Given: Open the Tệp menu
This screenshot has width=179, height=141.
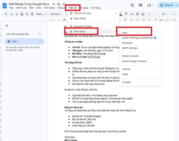Looking at the screenshot, I should (11, 8).
